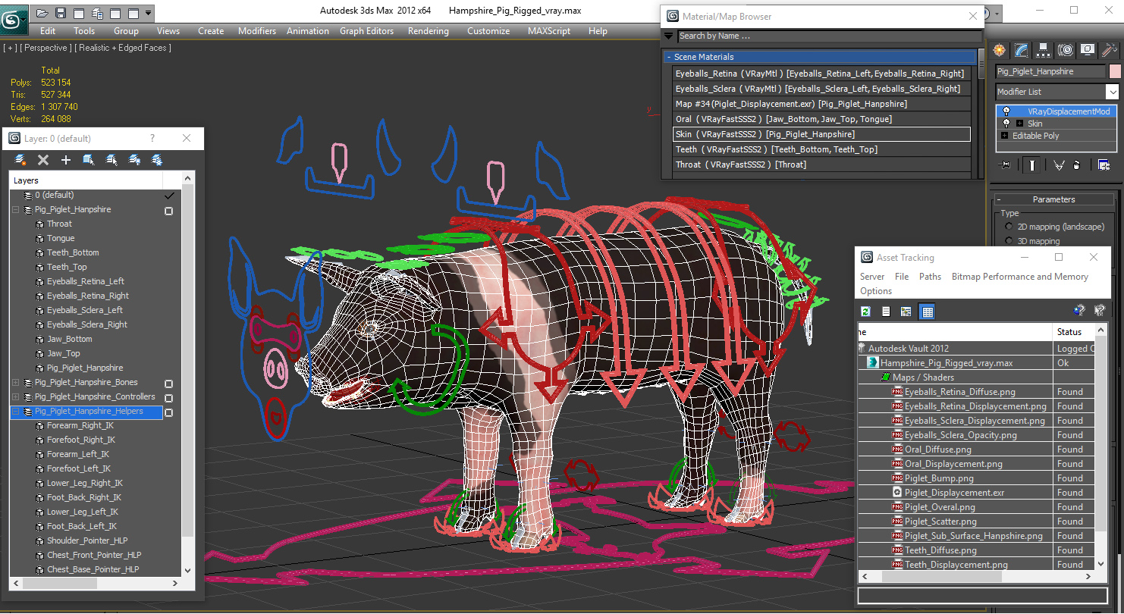Click Highlight Selected Objects' Layers icon
This screenshot has height=614, width=1124.
coord(111,160)
